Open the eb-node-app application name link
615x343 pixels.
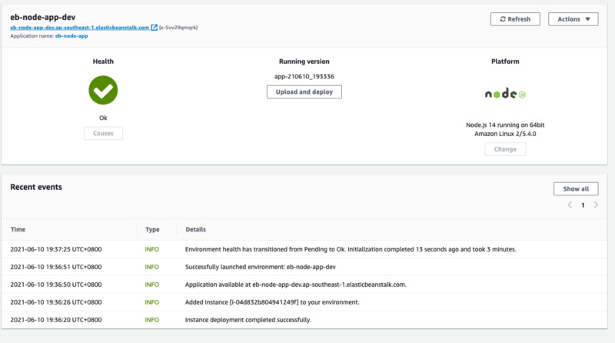pyautogui.click(x=71, y=35)
